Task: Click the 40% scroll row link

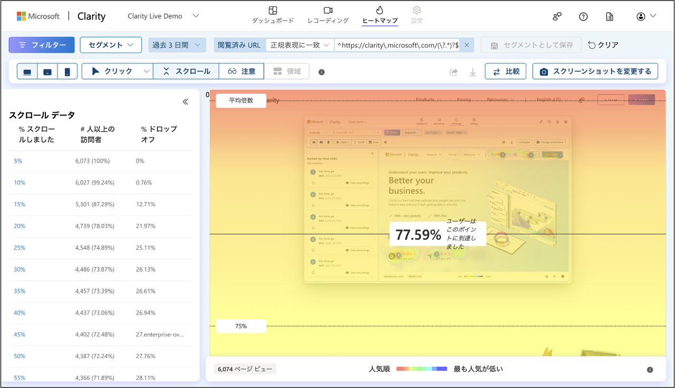Action: pos(20,313)
